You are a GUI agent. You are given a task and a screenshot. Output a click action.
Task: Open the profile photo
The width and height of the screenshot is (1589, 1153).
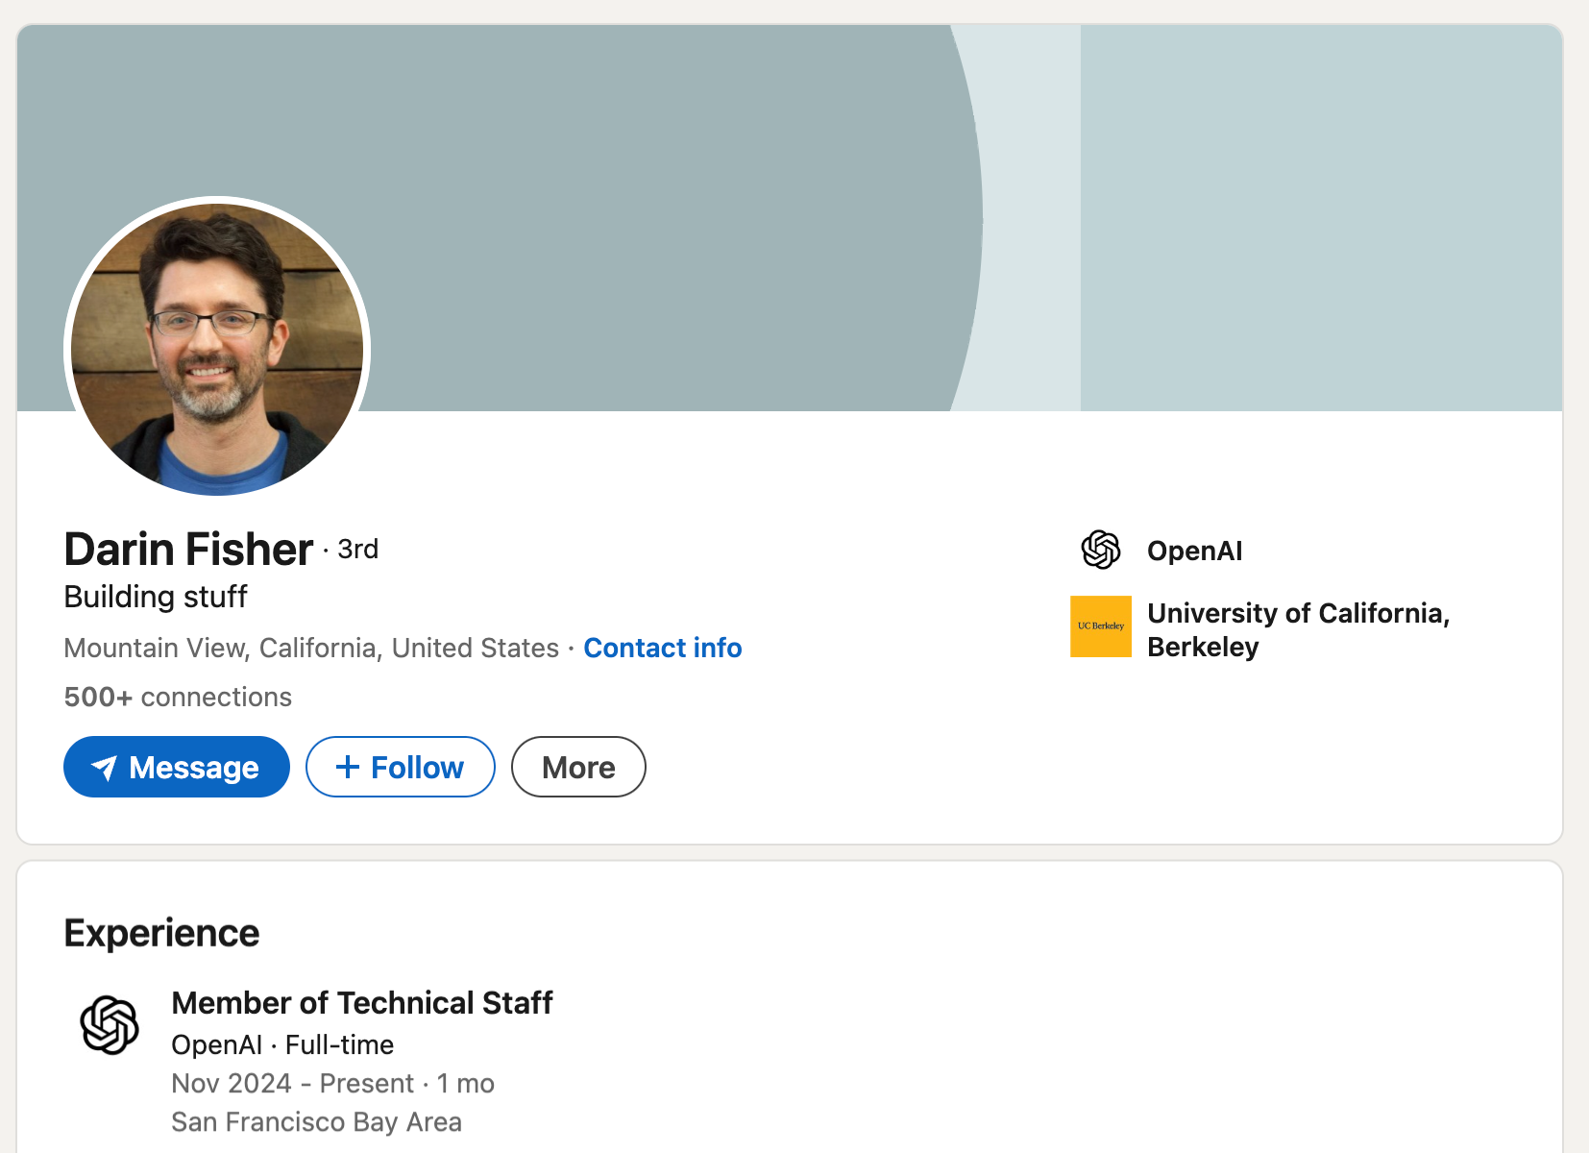click(x=217, y=350)
